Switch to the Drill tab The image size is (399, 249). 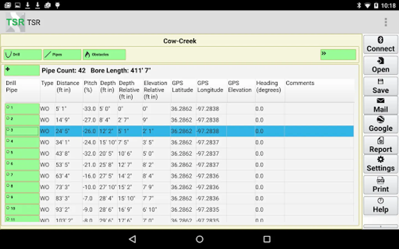(23, 55)
